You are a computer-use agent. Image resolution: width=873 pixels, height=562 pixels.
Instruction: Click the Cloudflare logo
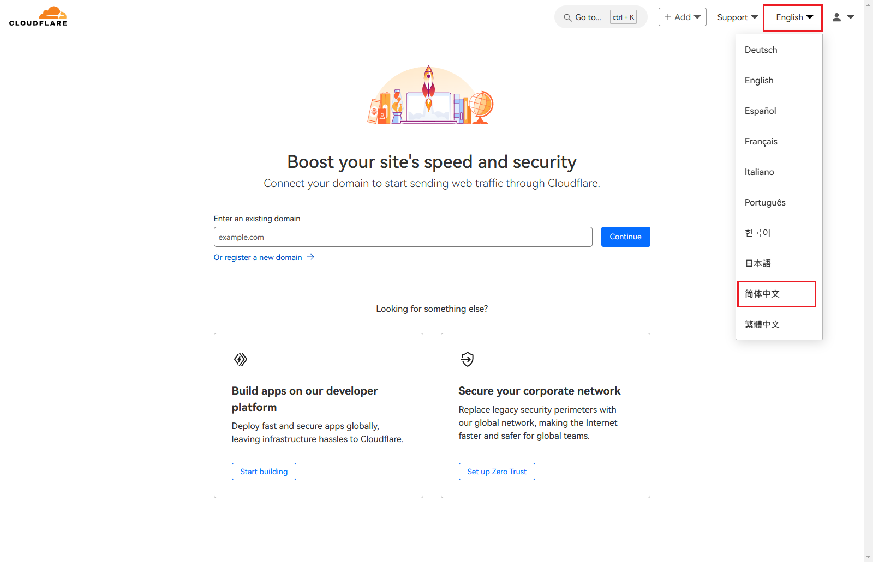pos(38,16)
